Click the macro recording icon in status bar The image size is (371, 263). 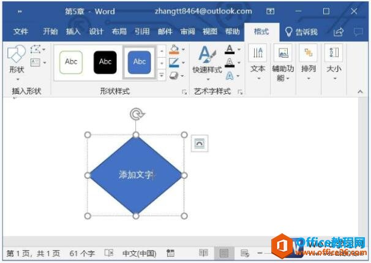tap(170, 253)
